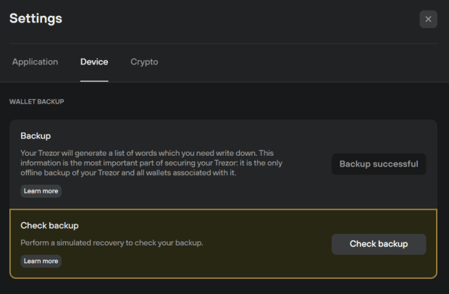Click the Settings title heading
449x294 pixels.
(x=35, y=19)
